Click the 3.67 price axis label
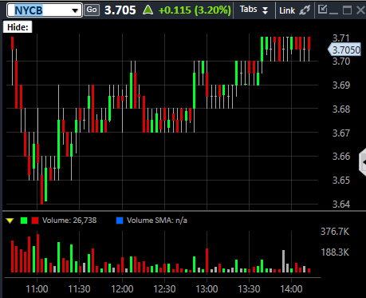This screenshot has width=366, height=298. (x=341, y=133)
